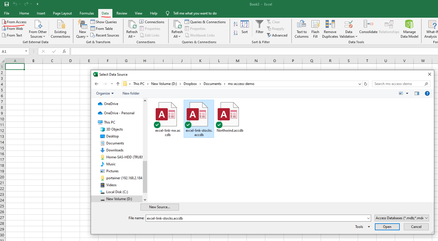The height and width of the screenshot is (241, 438).
Task: Open the File tab
Action: (x=7, y=13)
